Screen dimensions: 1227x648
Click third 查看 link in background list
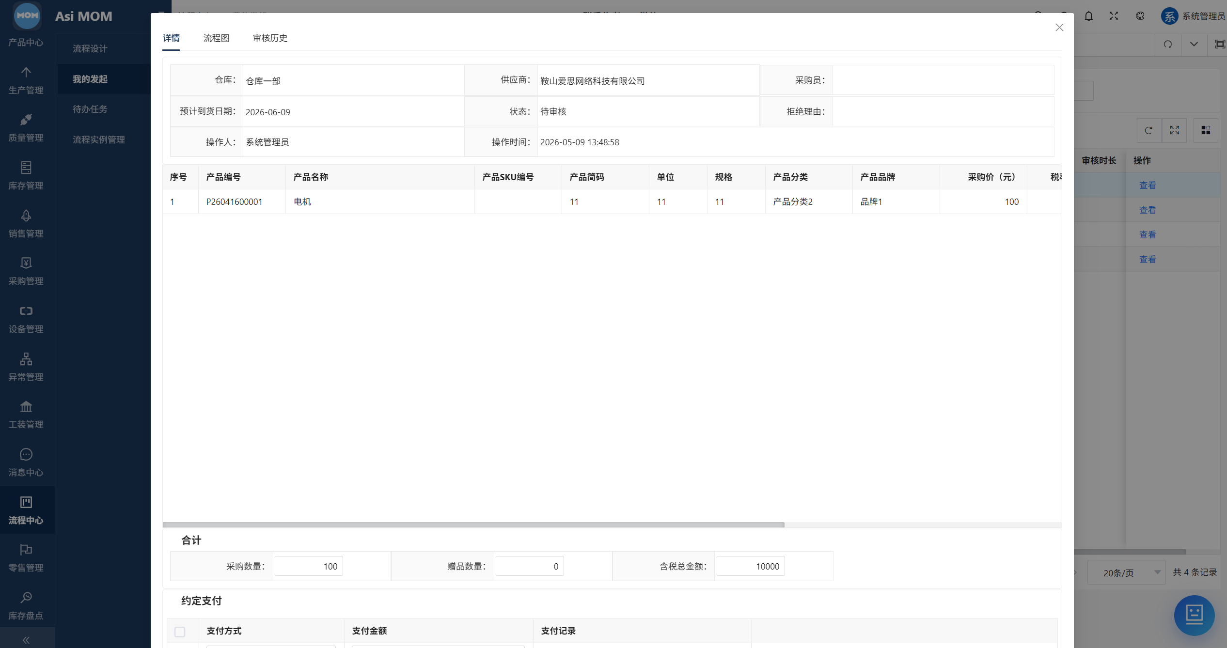1147,234
